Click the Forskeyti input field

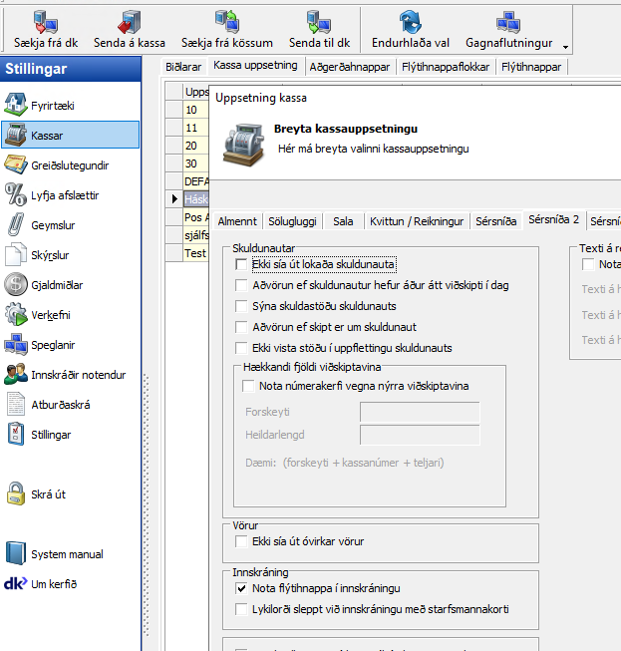[419, 412]
